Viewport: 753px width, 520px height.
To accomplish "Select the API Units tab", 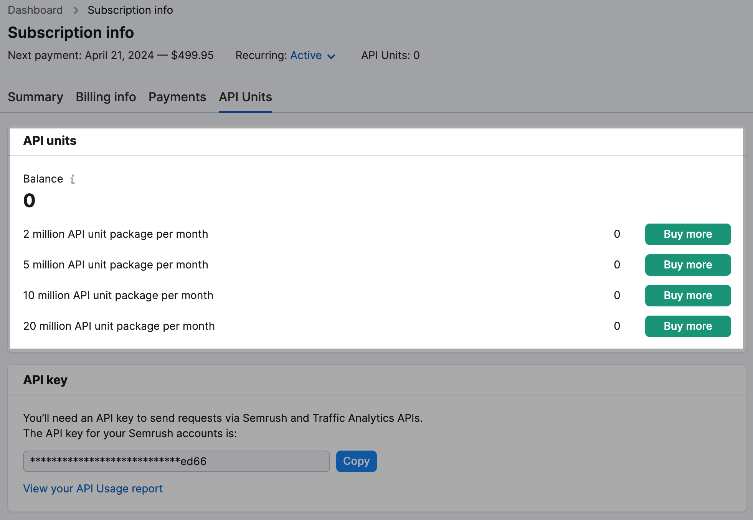I will 245,97.
